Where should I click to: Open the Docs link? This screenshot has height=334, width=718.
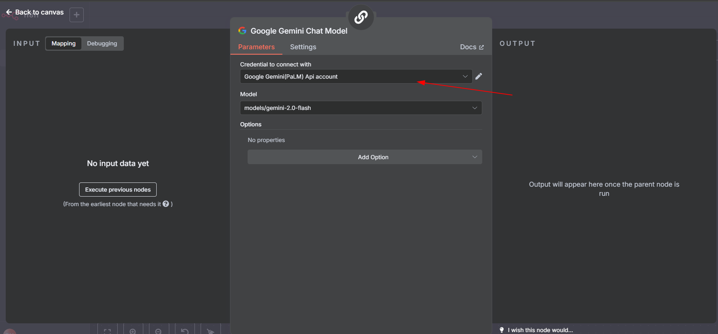pos(472,47)
